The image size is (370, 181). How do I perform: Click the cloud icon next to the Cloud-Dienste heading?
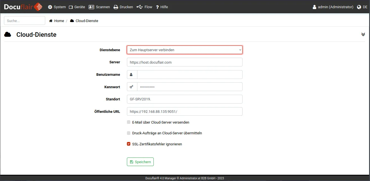[8, 35]
